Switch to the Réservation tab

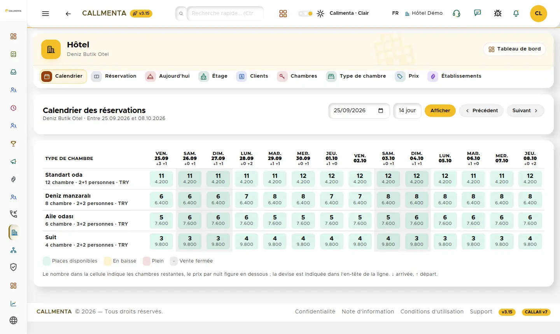[x=114, y=76]
